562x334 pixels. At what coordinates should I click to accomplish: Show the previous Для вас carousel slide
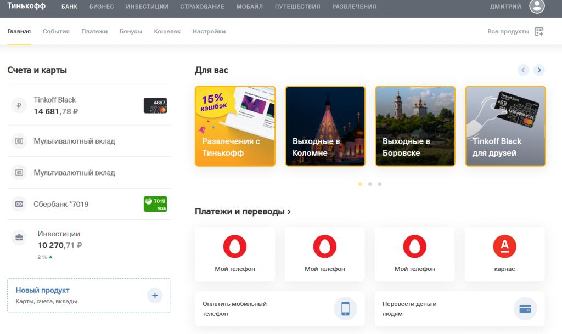click(523, 70)
